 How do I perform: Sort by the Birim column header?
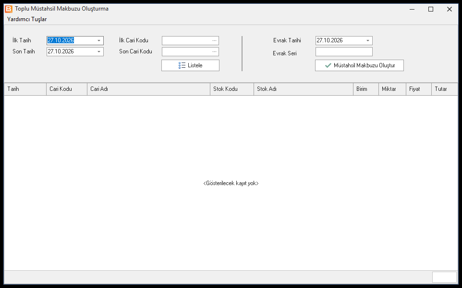click(366, 89)
